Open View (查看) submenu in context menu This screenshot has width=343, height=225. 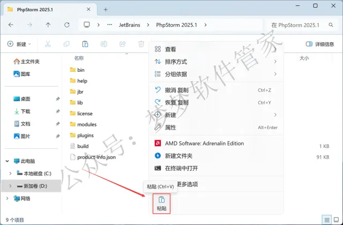tap(216, 49)
